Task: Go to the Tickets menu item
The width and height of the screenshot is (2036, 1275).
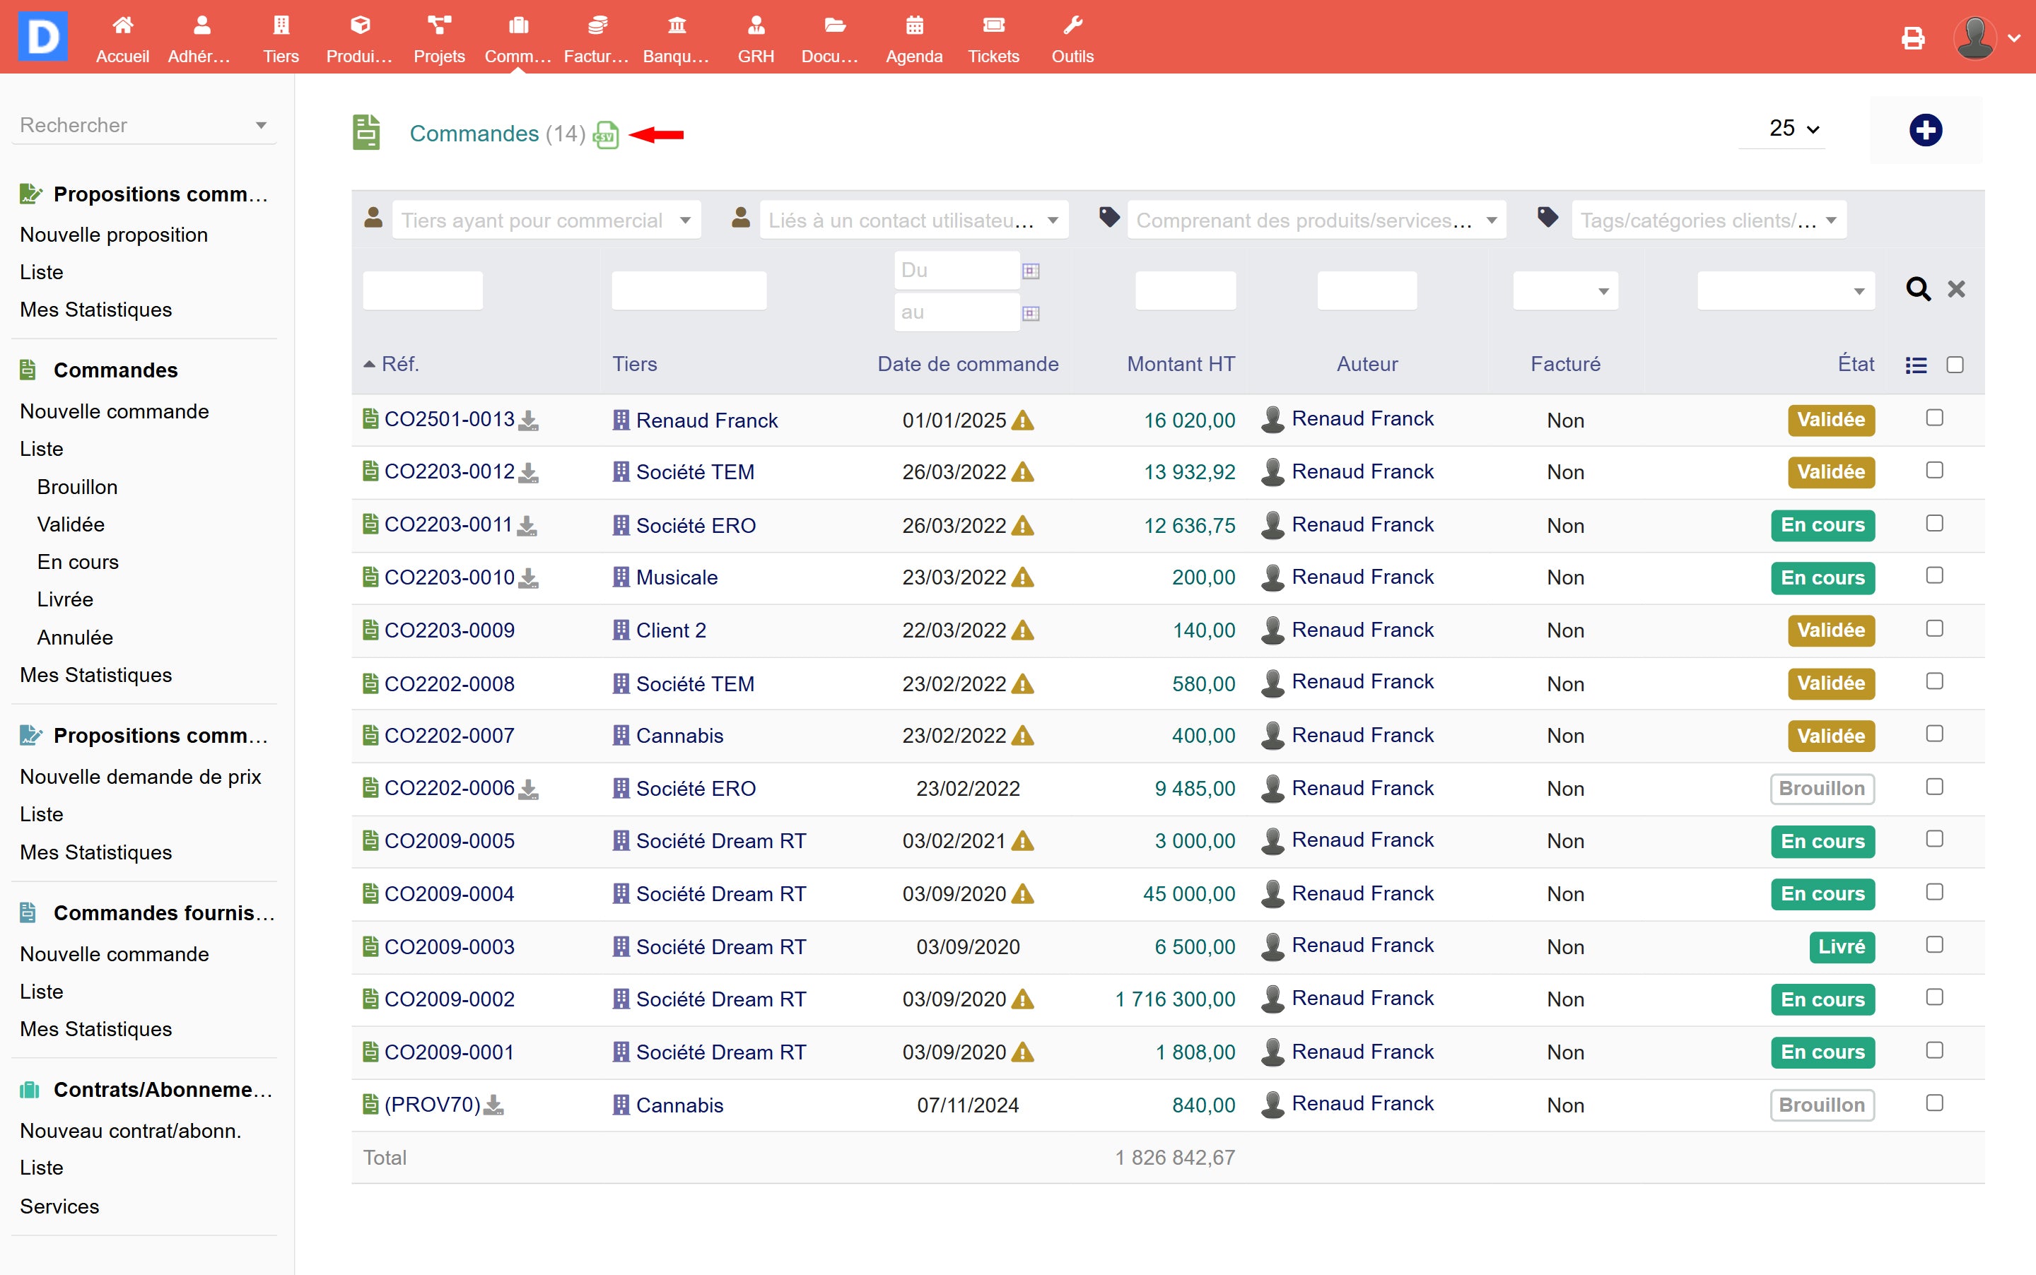Action: (993, 38)
